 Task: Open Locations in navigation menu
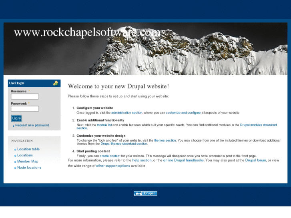tap(25, 155)
